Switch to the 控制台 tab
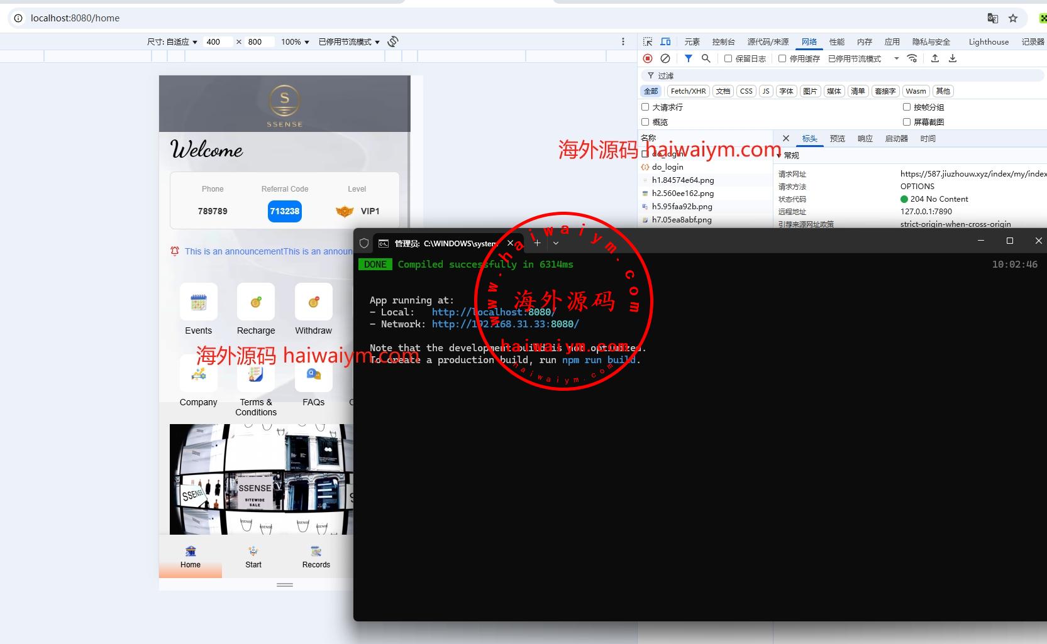 click(723, 41)
